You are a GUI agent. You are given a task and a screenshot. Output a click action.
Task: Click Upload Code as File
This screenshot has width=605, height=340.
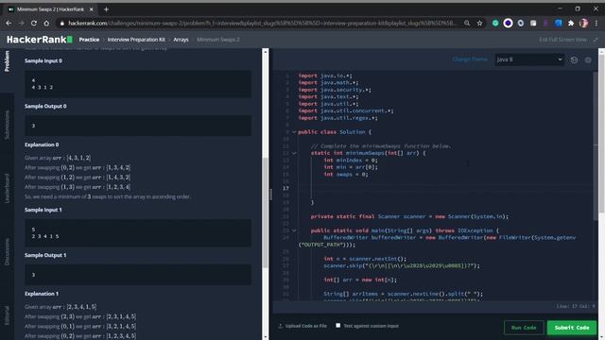(305, 326)
